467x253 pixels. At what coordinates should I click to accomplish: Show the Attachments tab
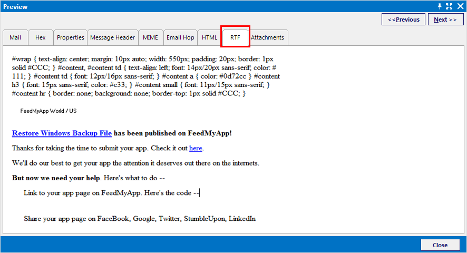coord(267,37)
